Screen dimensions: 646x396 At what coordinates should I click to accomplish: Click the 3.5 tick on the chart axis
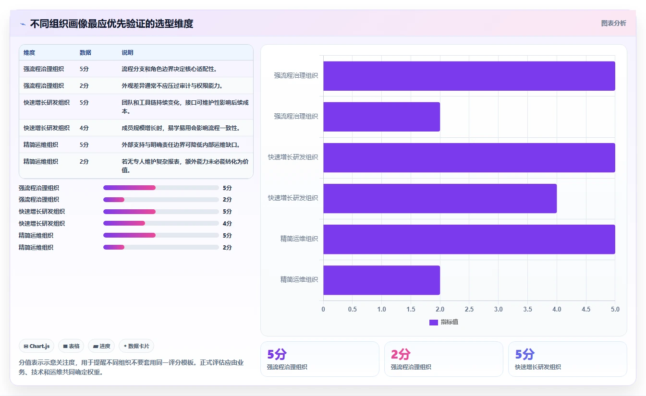(527, 310)
